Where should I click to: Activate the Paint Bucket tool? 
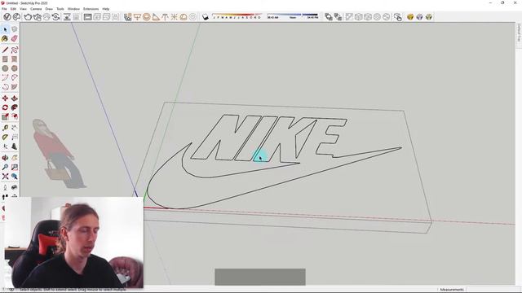click(5, 39)
